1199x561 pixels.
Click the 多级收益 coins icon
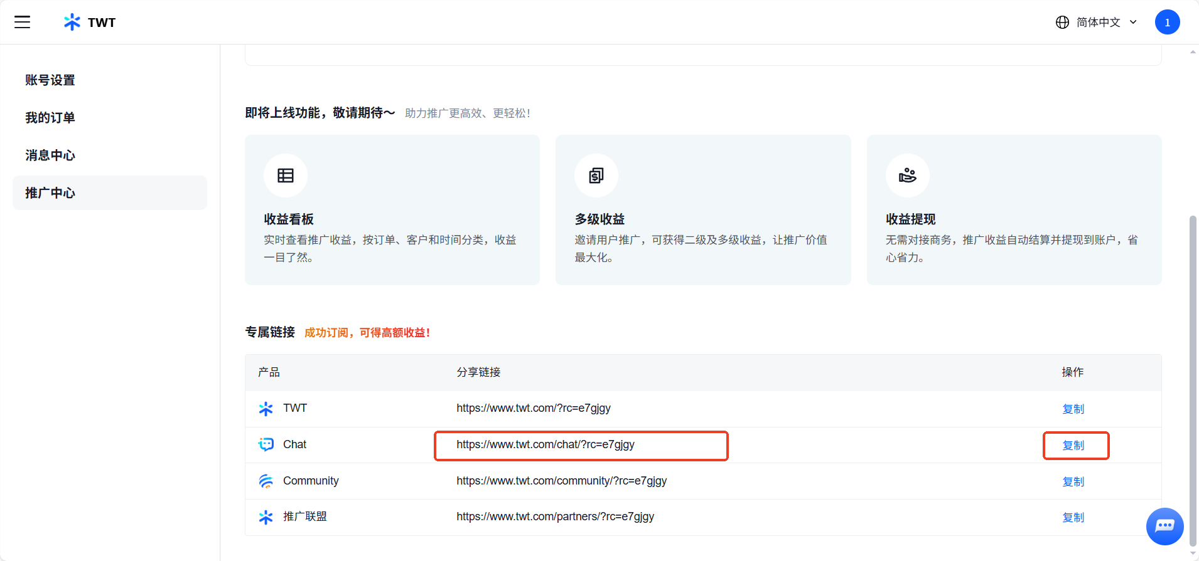pyautogui.click(x=596, y=176)
